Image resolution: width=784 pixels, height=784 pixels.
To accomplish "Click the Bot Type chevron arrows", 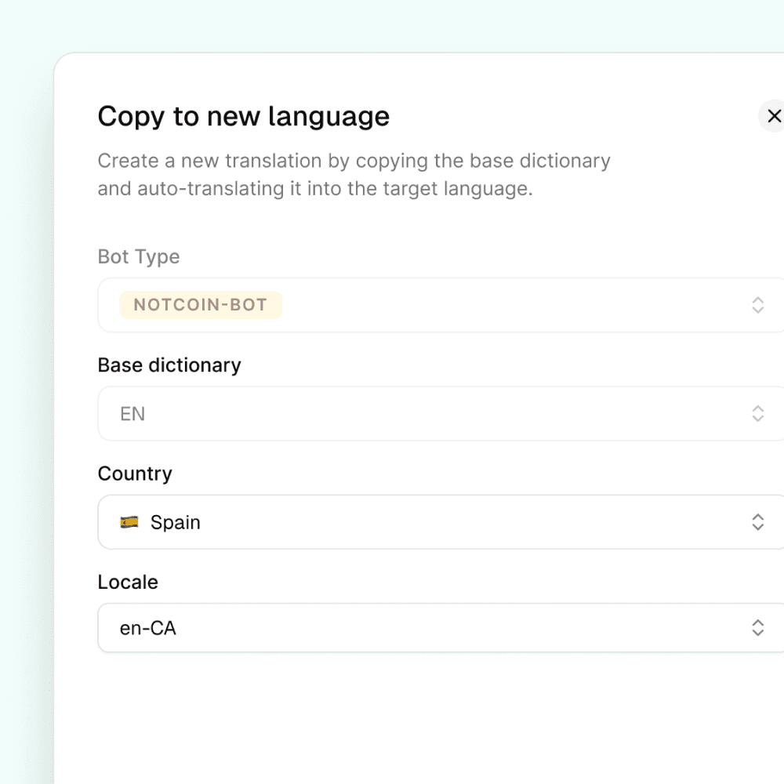I will coord(757,305).
